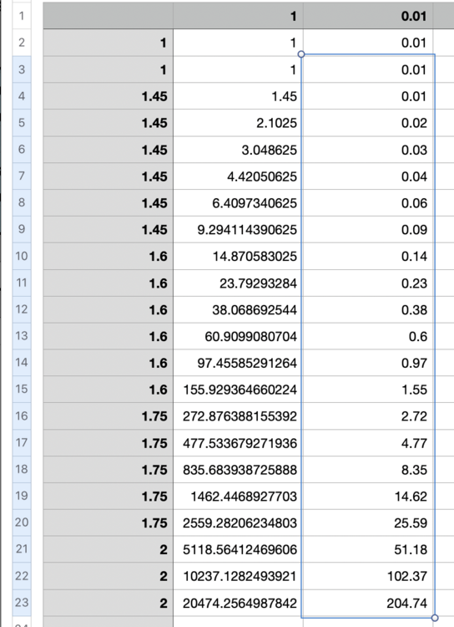
Task: Select row header number 16
Action: click(22, 415)
